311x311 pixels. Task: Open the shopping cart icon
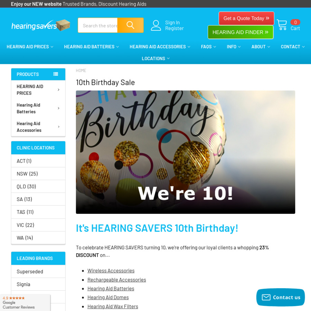(x=282, y=25)
